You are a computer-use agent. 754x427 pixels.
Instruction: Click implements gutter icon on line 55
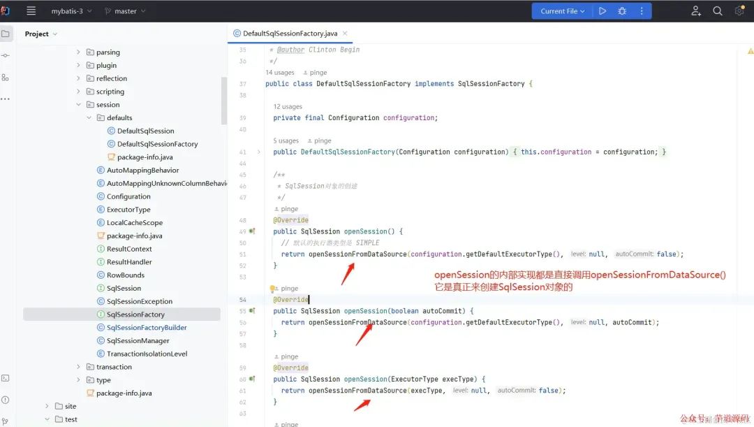252,311
